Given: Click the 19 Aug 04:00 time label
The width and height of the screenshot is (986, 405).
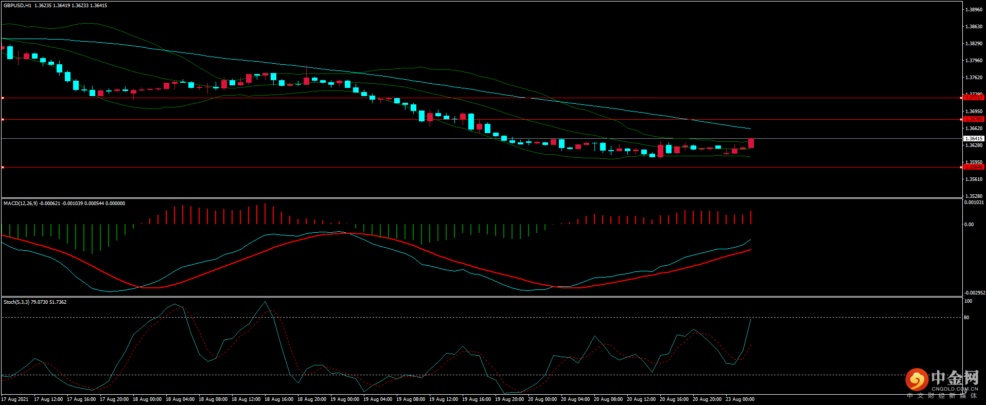Looking at the screenshot, I should tap(378, 399).
